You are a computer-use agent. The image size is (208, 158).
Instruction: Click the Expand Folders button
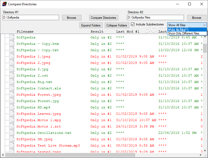(91, 25)
